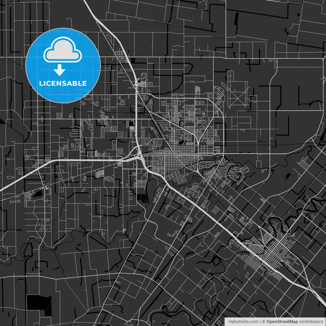
Task: Click the black wedge-shaped block south of the interchange
Action: pyautogui.click(x=142, y=198)
